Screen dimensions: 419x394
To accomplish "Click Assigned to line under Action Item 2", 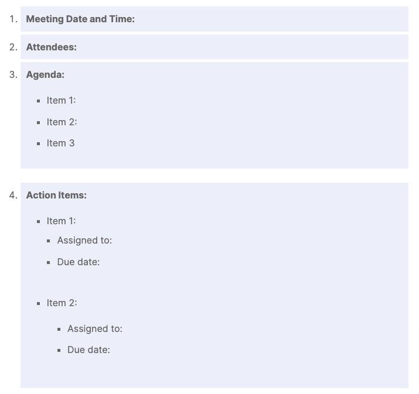I will point(95,328).
